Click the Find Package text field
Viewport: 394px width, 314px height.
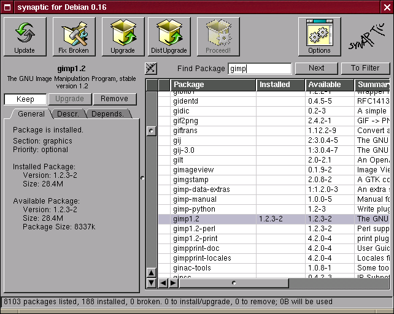260,69
